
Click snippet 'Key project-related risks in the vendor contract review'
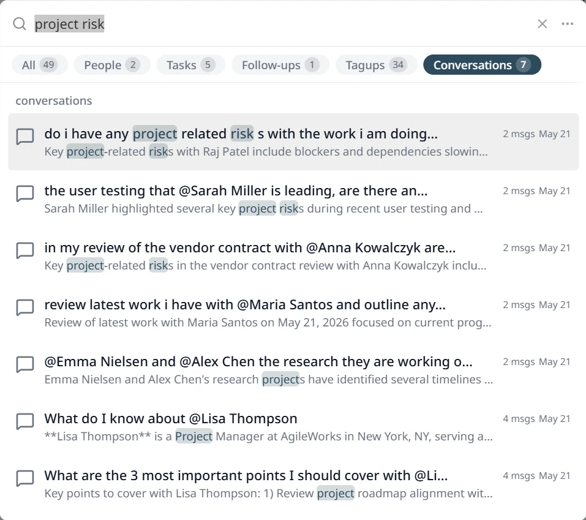(x=265, y=265)
